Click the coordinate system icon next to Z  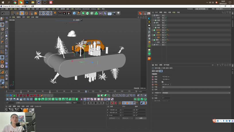click(55, 13)
